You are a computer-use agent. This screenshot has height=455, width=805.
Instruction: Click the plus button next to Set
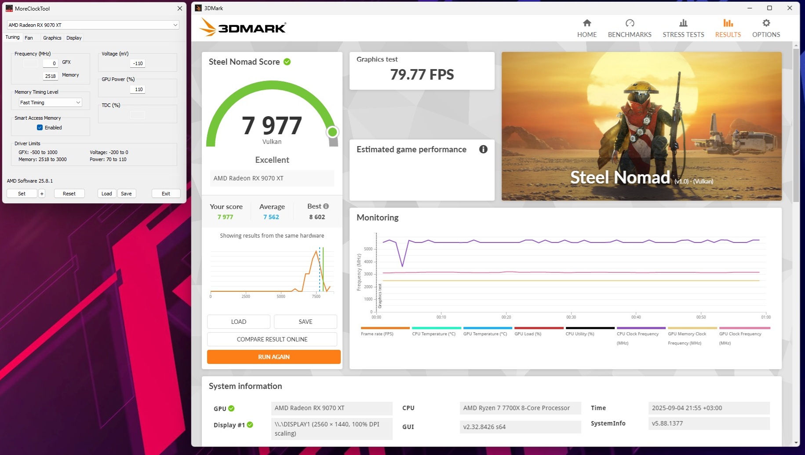point(42,194)
